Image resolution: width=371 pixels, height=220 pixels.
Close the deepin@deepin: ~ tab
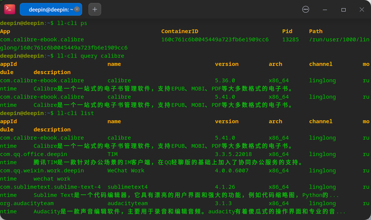point(77,9)
